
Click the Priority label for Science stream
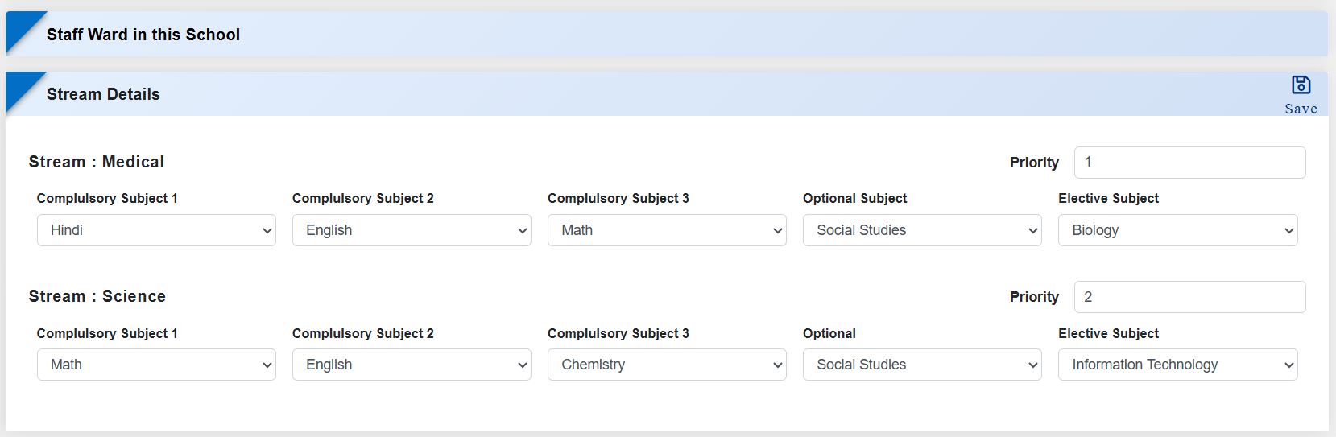[x=1034, y=297]
